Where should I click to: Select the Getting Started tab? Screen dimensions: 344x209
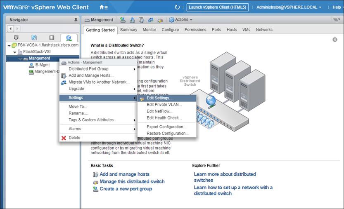click(x=100, y=30)
